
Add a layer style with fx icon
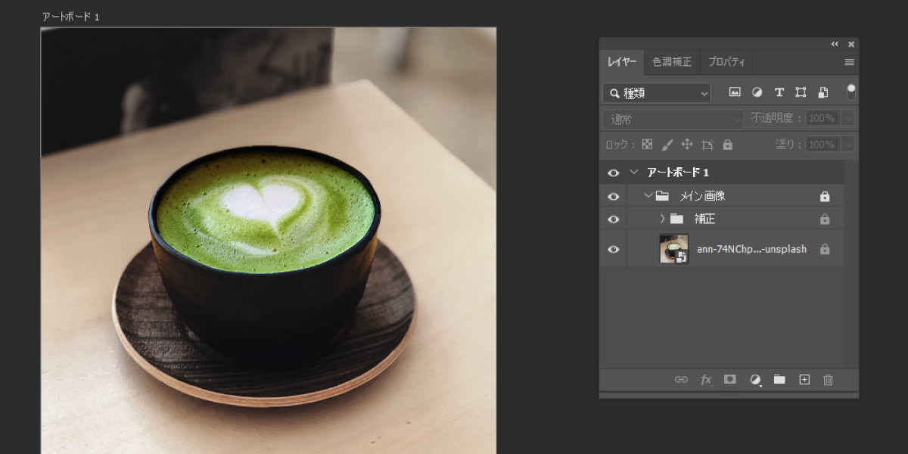(706, 380)
